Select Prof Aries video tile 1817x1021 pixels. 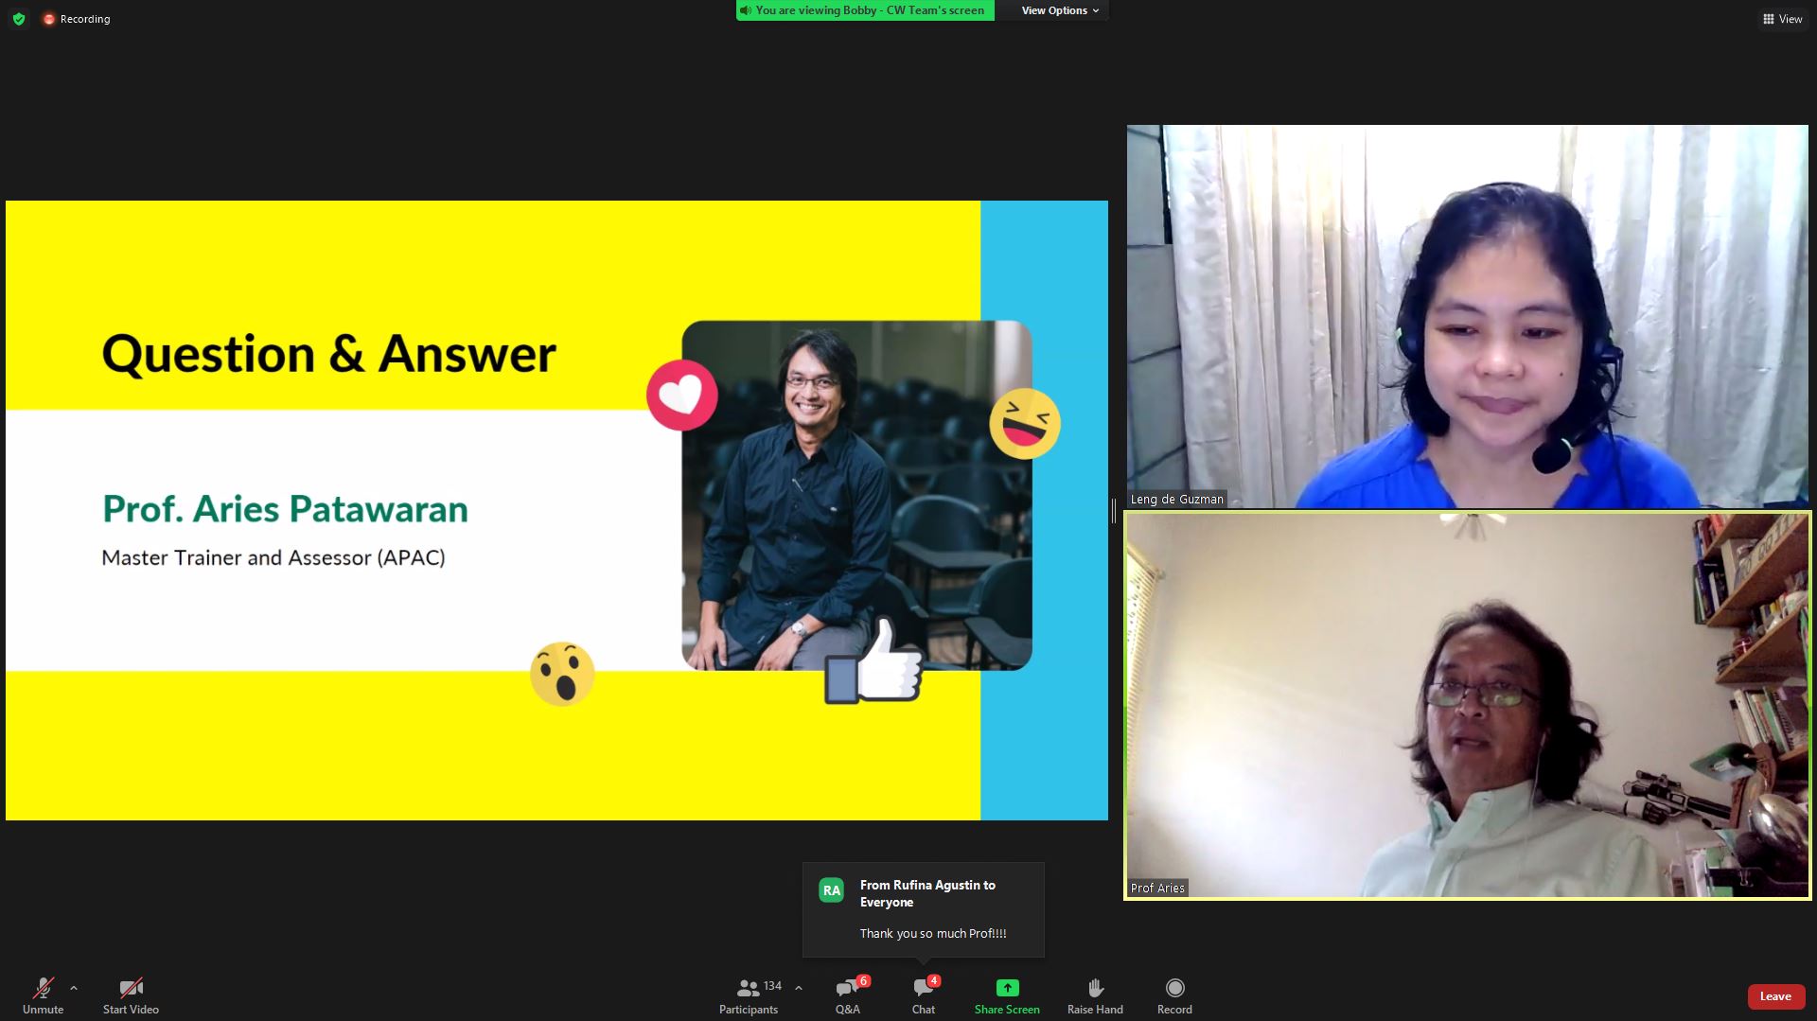[x=1467, y=705]
